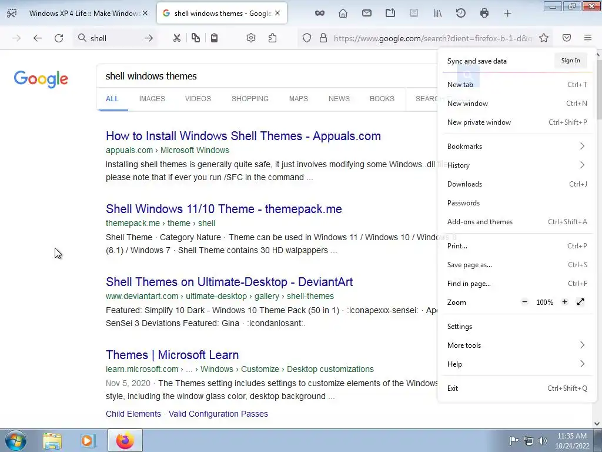This screenshot has height=452, width=602.
Task: Click the Copy toolbar icon
Action: tap(195, 38)
